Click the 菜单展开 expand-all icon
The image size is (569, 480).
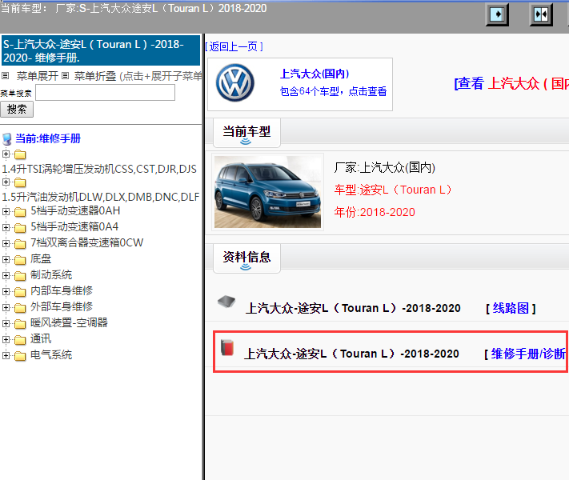coord(5,76)
